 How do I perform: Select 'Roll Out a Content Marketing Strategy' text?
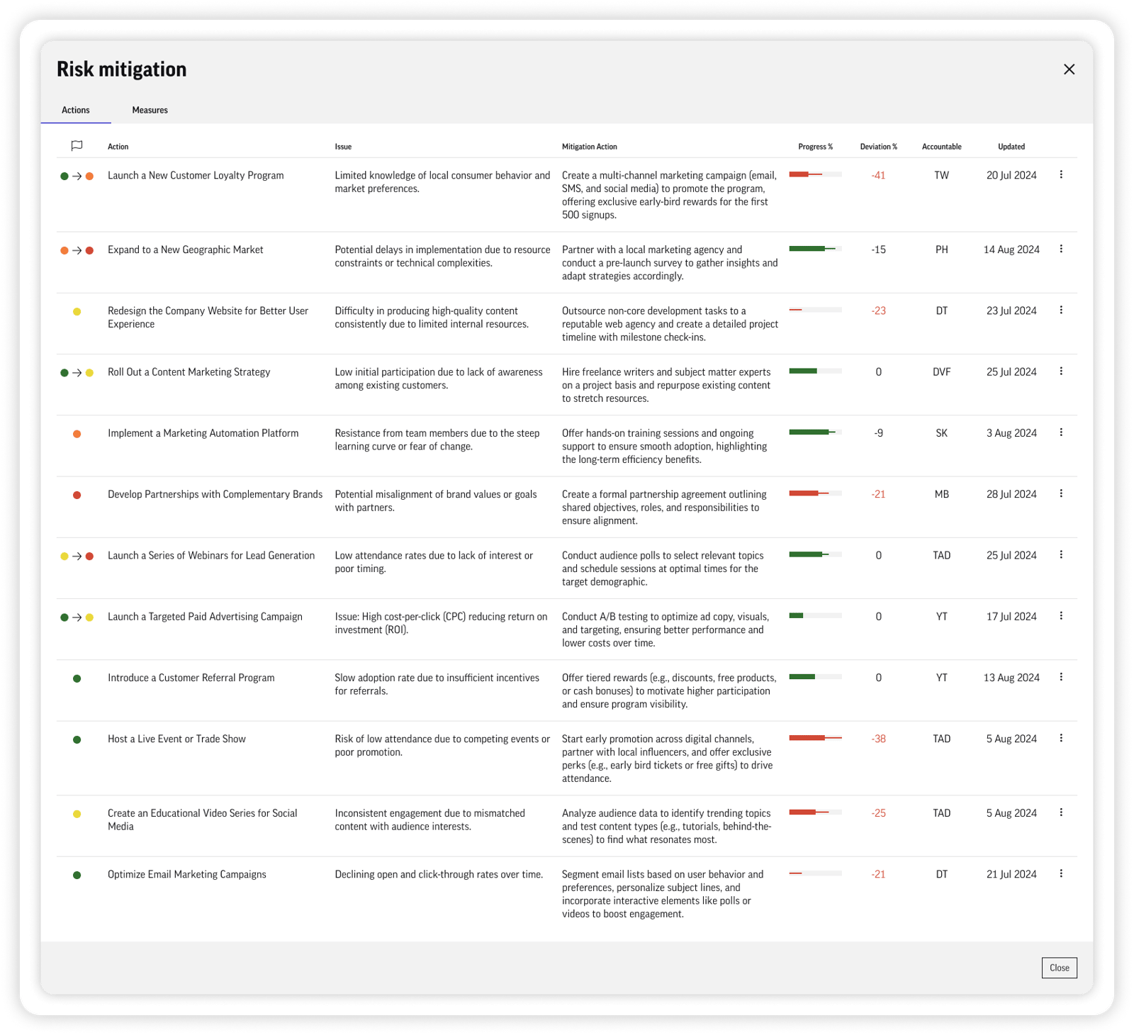click(189, 372)
